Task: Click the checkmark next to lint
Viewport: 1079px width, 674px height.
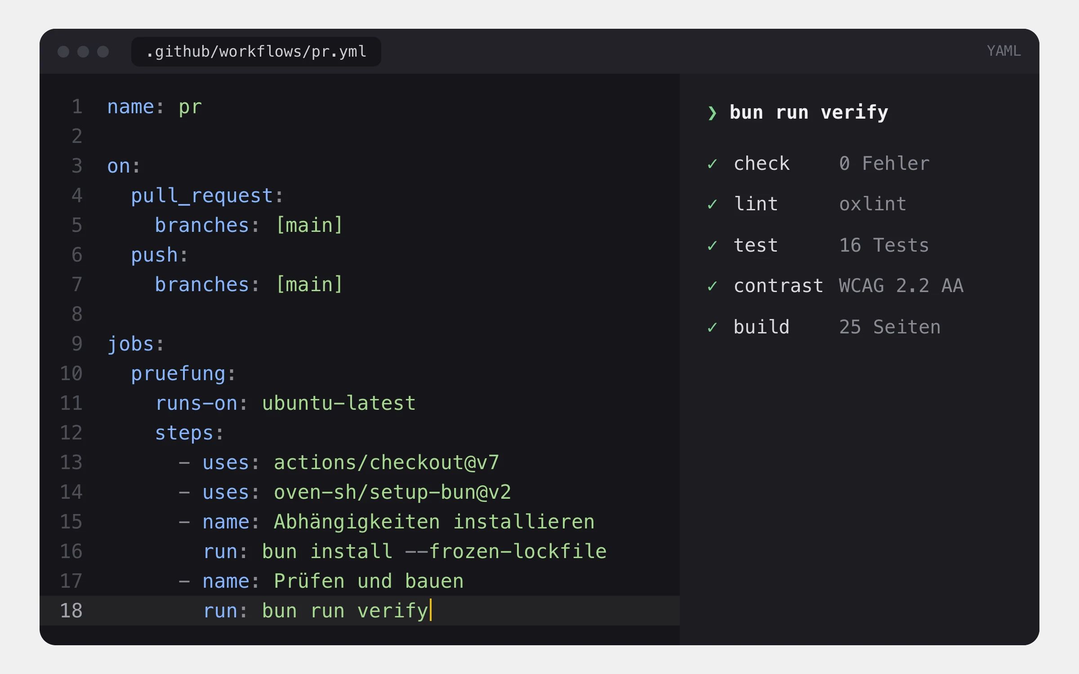Action: (712, 205)
